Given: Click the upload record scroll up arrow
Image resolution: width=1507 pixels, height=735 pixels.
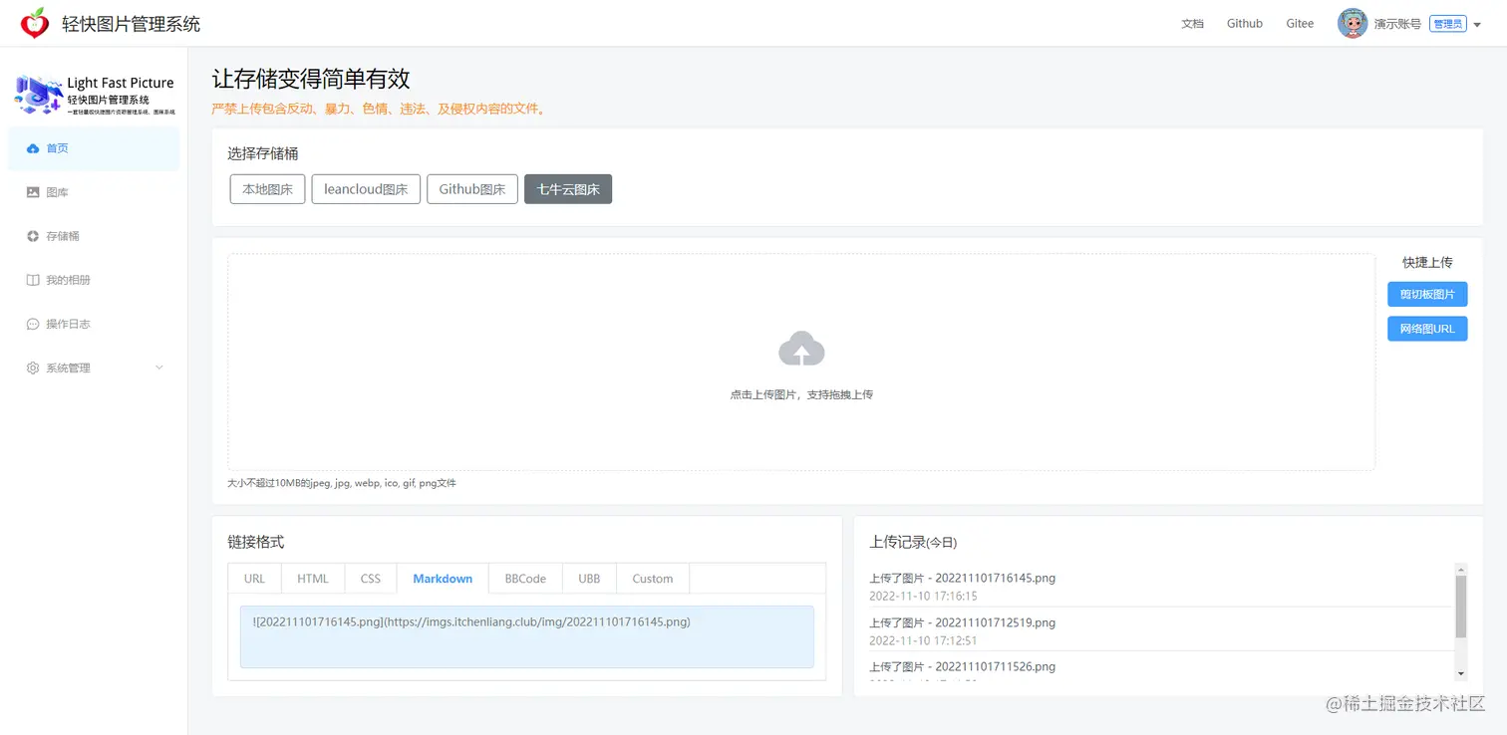Looking at the screenshot, I should click(x=1461, y=569).
